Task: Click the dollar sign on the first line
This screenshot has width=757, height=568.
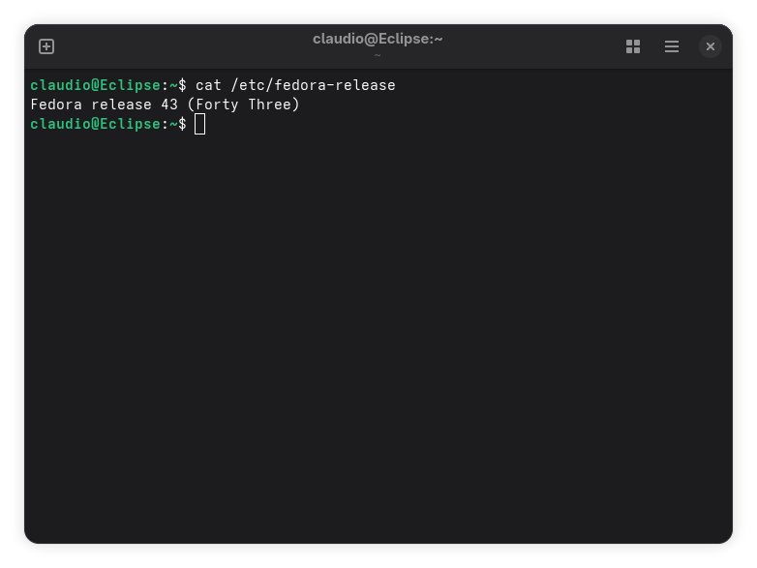Action: [182, 85]
